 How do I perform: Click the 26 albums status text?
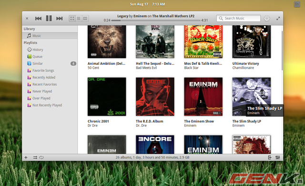click(152, 157)
